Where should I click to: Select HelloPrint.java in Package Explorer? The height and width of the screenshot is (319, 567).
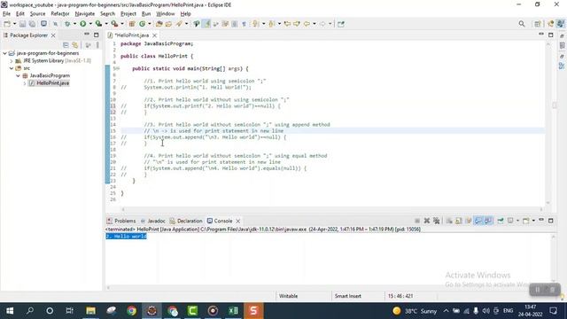click(52, 83)
